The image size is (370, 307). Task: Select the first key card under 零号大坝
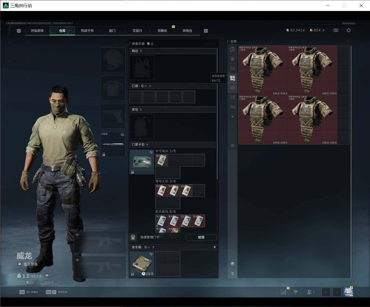[162, 191]
